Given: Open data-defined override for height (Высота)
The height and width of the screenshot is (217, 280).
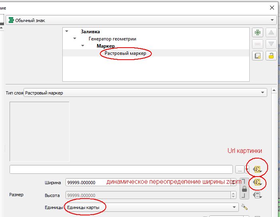Looking at the screenshot, I should click(257, 195).
